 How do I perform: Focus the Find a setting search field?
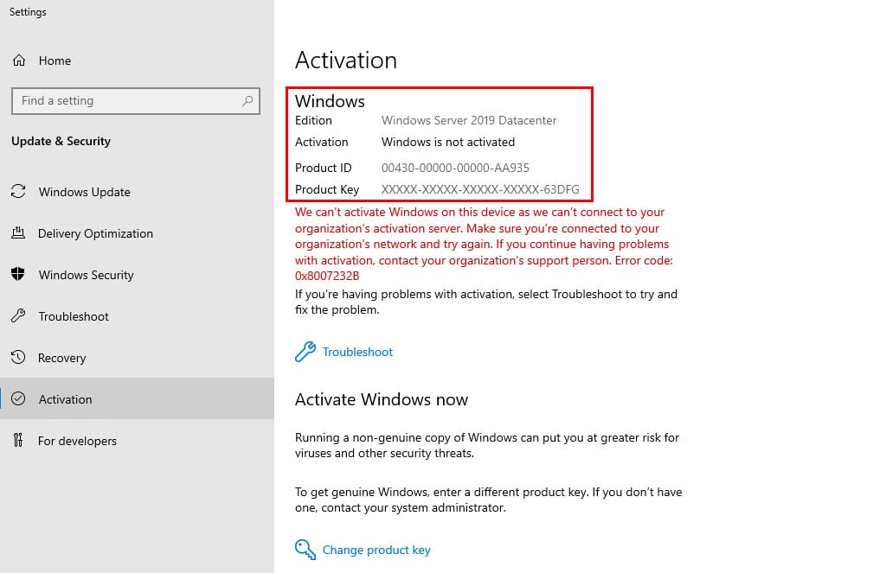click(x=136, y=101)
